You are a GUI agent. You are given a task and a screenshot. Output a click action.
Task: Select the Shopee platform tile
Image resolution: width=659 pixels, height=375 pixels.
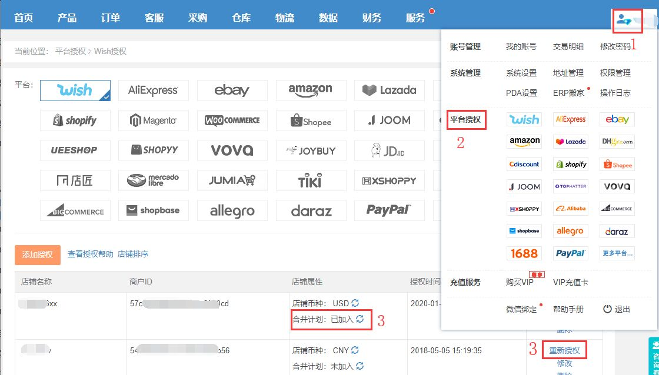(311, 120)
